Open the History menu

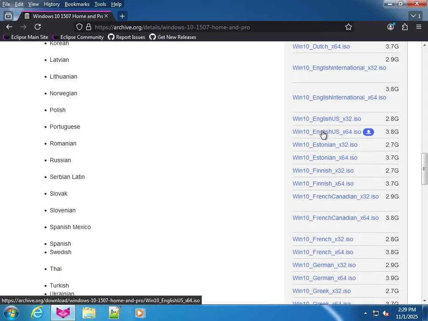coord(51,4)
